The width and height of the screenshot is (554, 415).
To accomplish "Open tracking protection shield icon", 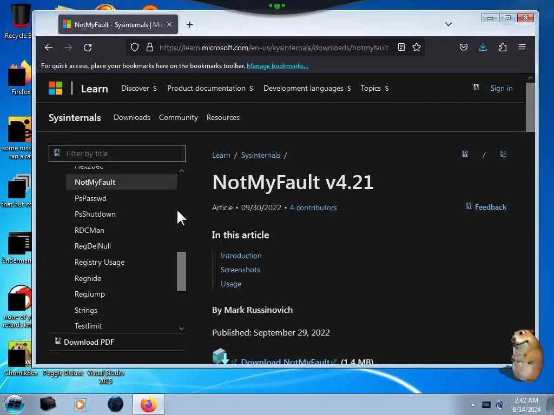I will [135, 48].
